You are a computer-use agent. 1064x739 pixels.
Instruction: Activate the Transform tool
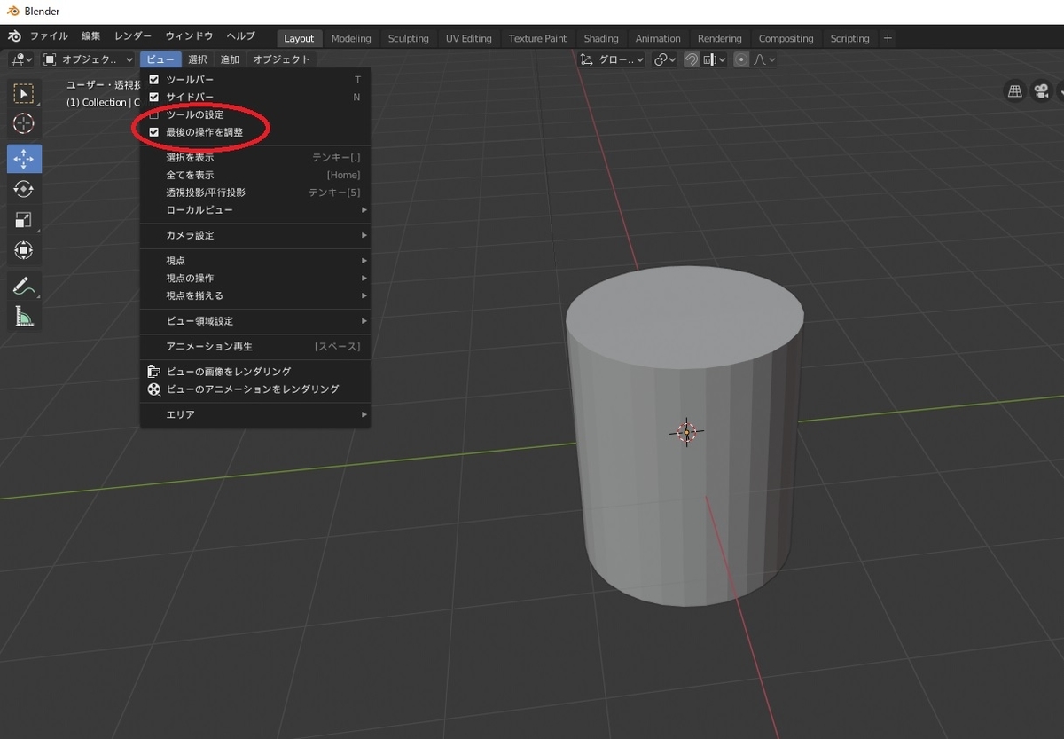24,250
